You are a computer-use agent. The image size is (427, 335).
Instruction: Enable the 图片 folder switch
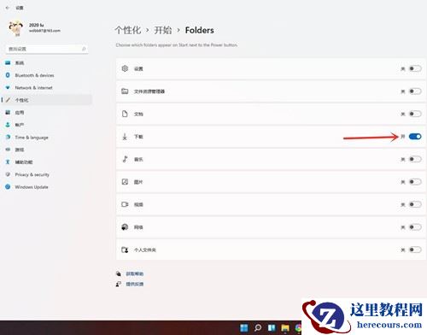click(x=415, y=182)
